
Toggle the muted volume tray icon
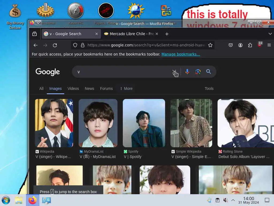click(x=225, y=200)
